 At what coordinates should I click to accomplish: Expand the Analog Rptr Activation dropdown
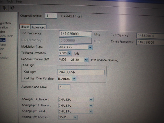pyautogui.click(x=91, y=105)
